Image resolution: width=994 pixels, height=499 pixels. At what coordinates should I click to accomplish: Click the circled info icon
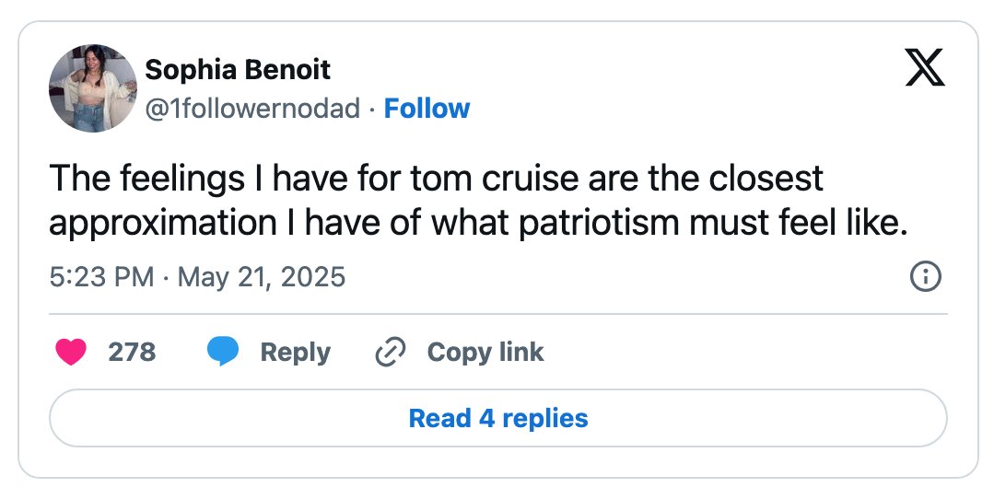click(x=926, y=277)
